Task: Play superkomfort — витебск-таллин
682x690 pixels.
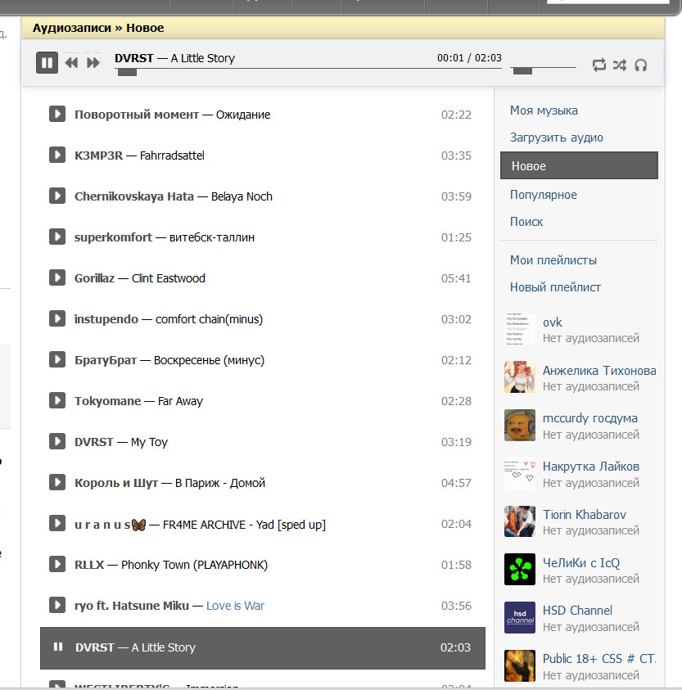Action: coord(56,237)
